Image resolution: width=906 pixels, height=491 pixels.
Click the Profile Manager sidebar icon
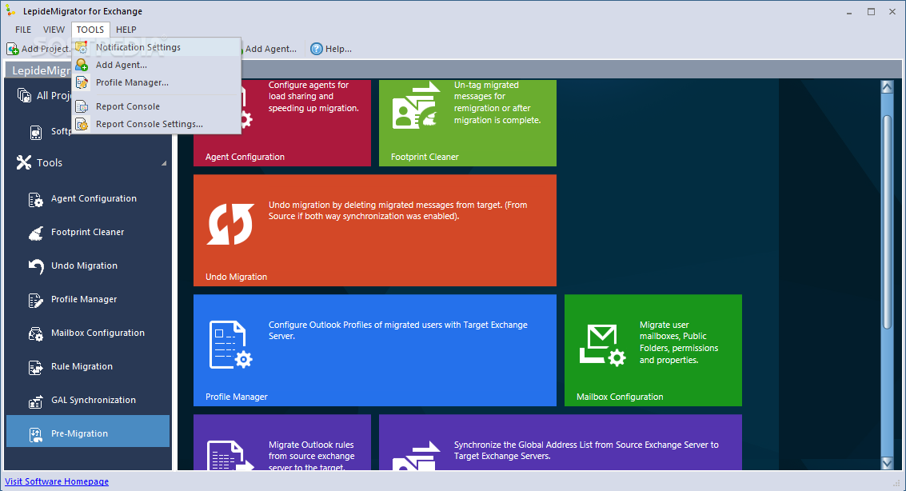(x=36, y=301)
